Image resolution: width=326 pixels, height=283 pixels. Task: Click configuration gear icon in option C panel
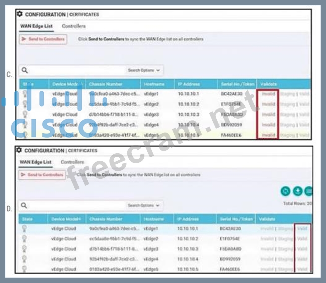[20, 14]
